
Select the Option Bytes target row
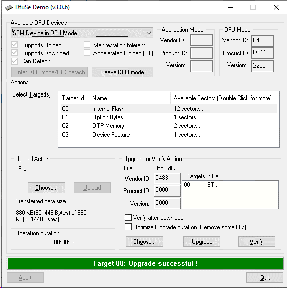(x=169, y=117)
